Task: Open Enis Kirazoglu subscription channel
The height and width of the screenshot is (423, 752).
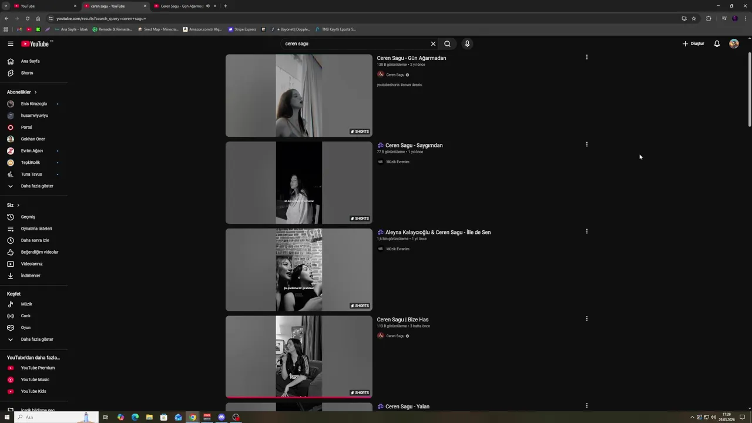Action: [x=33, y=104]
